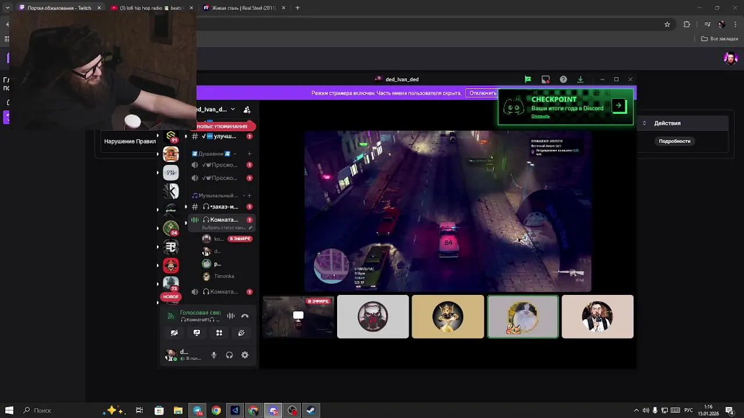Show hidden system tray icons
The width and height of the screenshot is (744, 418).
point(636,410)
